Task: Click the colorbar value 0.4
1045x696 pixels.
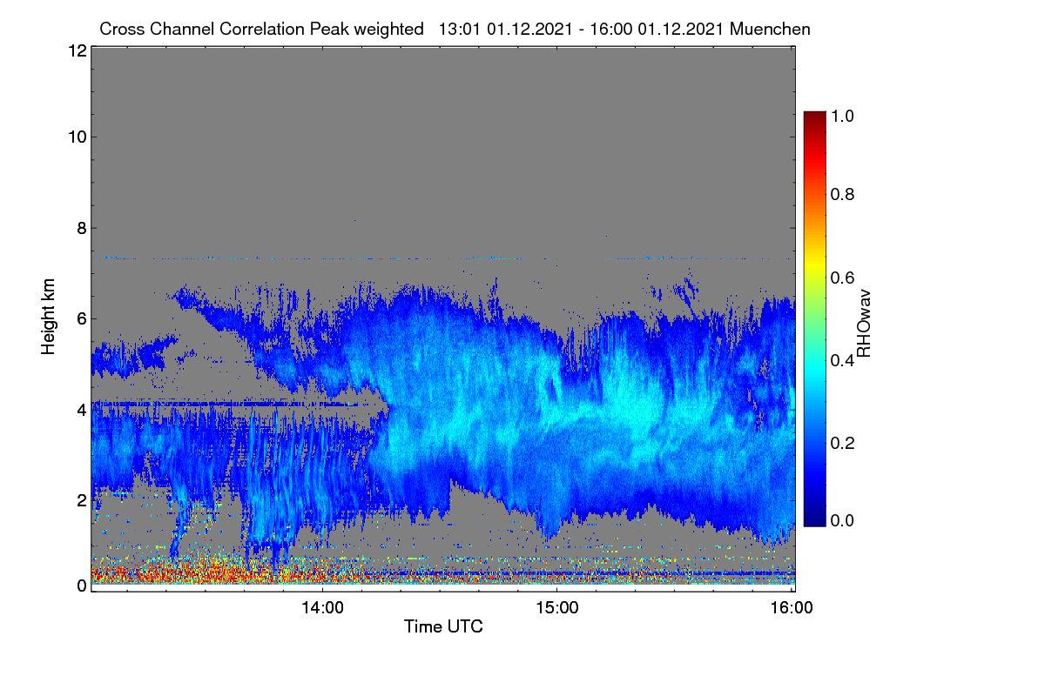Action: [x=844, y=360]
